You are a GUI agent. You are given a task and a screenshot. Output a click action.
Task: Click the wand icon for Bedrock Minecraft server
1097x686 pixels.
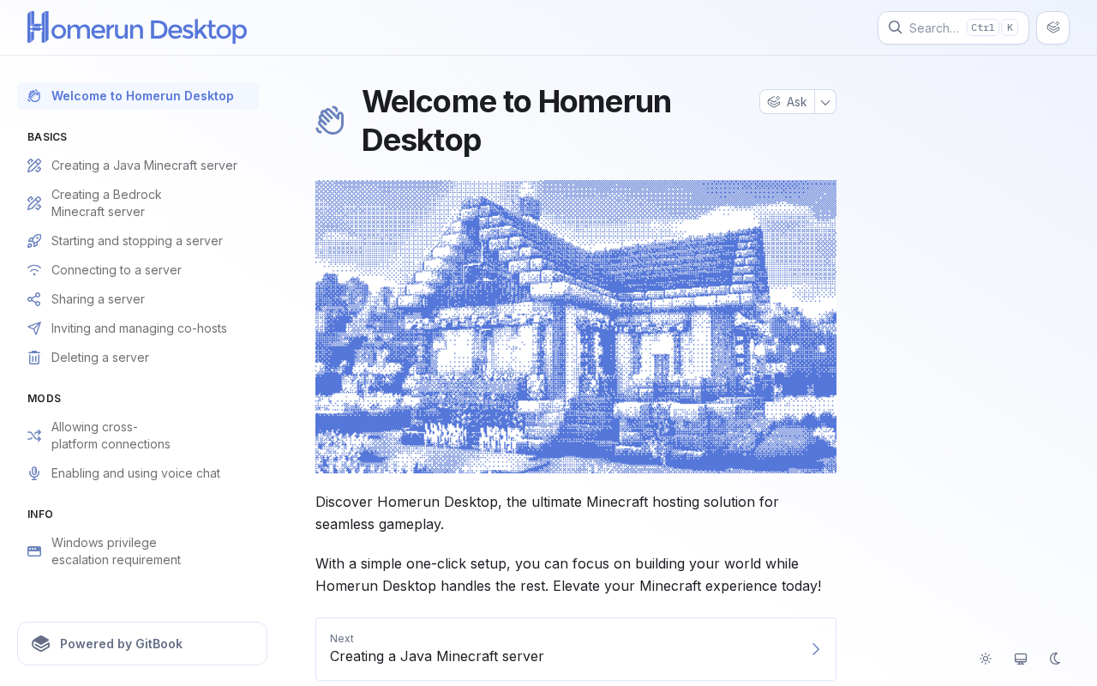point(34,203)
